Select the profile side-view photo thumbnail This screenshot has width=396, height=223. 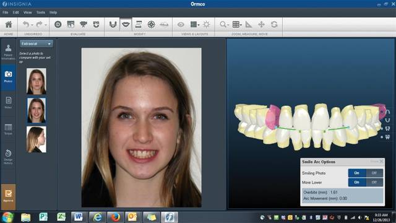pos(37,139)
